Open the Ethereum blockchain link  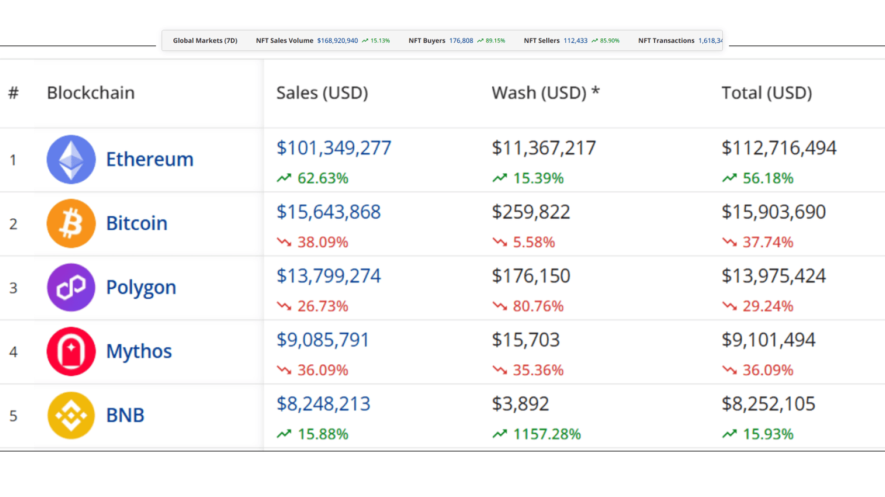pyautogui.click(x=150, y=159)
